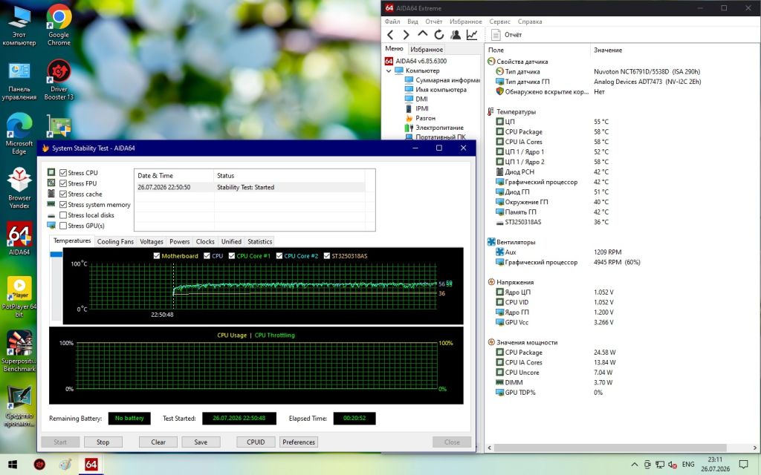Screen dimensions: 761x475
Task: Open Superposition Benchmark desktop icon
Action: [19, 351]
